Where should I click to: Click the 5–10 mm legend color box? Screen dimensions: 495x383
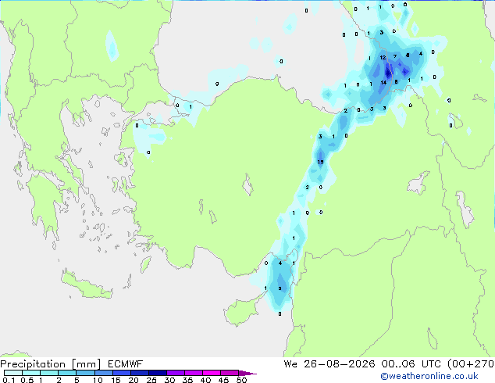pos(85,373)
